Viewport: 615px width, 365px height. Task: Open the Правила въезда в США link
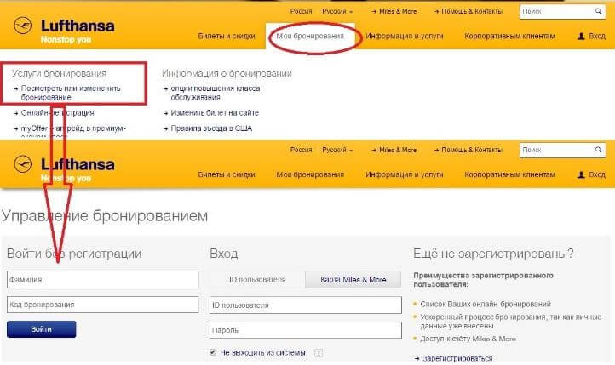click(211, 128)
